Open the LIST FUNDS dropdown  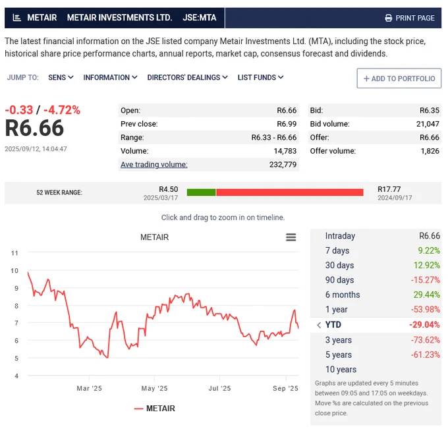coord(260,78)
